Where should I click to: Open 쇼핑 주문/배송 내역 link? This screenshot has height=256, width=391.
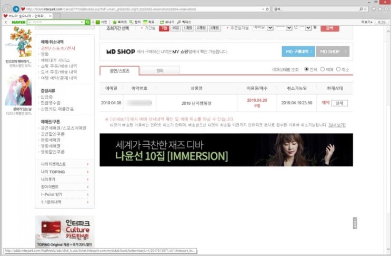point(59,66)
